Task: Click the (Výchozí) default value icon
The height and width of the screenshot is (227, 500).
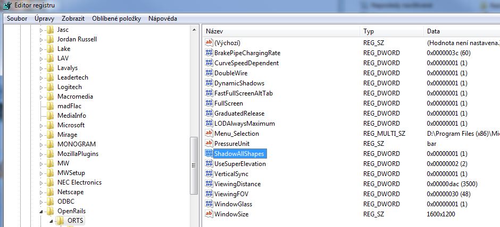Action: (209, 43)
